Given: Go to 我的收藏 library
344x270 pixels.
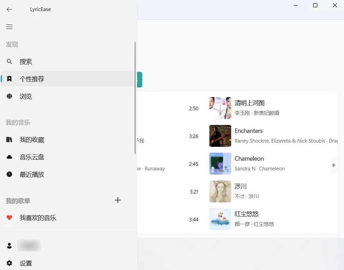Looking at the screenshot, I should pyautogui.click(x=32, y=140).
